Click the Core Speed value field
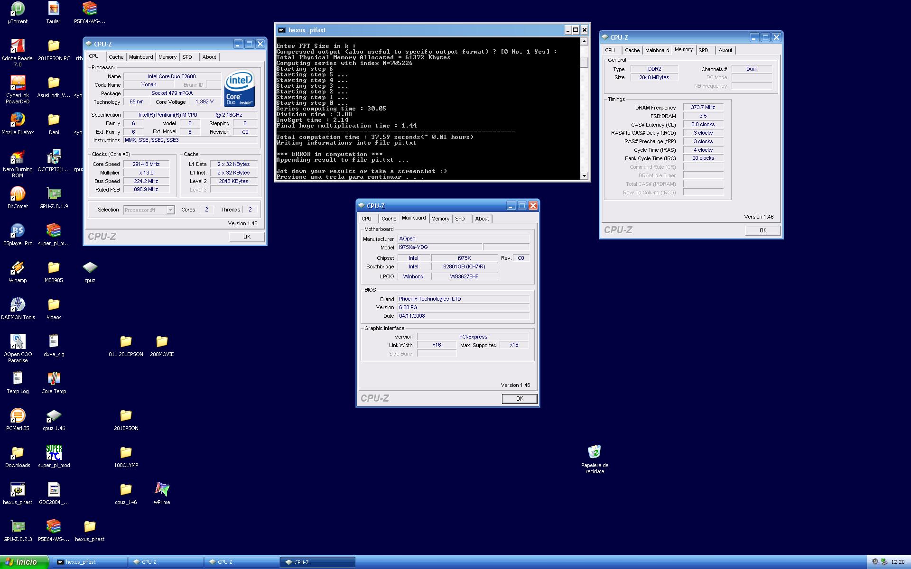Screen dimensions: 911x569 (146, 164)
